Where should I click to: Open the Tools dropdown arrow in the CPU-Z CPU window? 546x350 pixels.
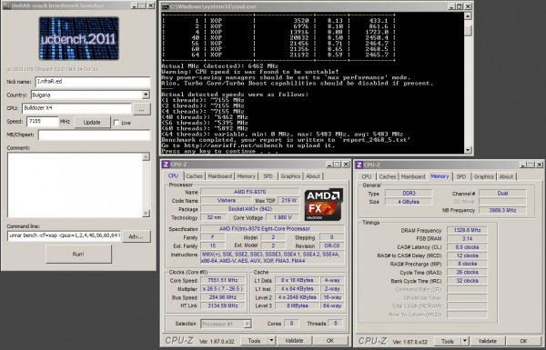[x=271, y=341]
